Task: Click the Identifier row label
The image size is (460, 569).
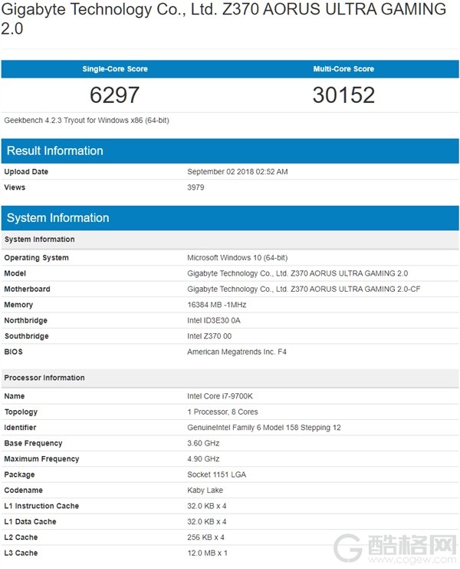Action: coord(20,428)
